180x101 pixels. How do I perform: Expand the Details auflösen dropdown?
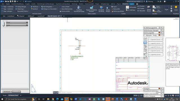pos(161,7)
